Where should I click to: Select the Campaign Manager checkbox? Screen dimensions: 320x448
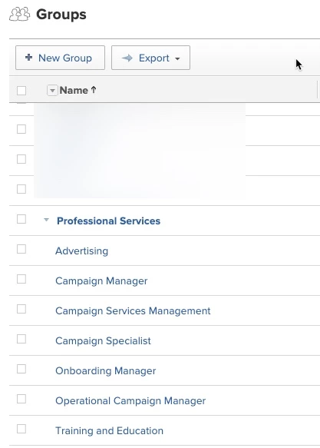pos(21,279)
